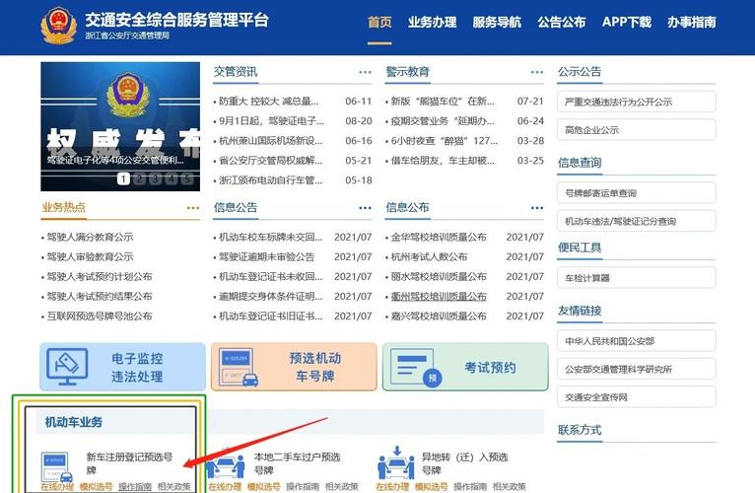Open 嘉兴驾校培训质量公布 link

pyautogui.click(x=439, y=317)
